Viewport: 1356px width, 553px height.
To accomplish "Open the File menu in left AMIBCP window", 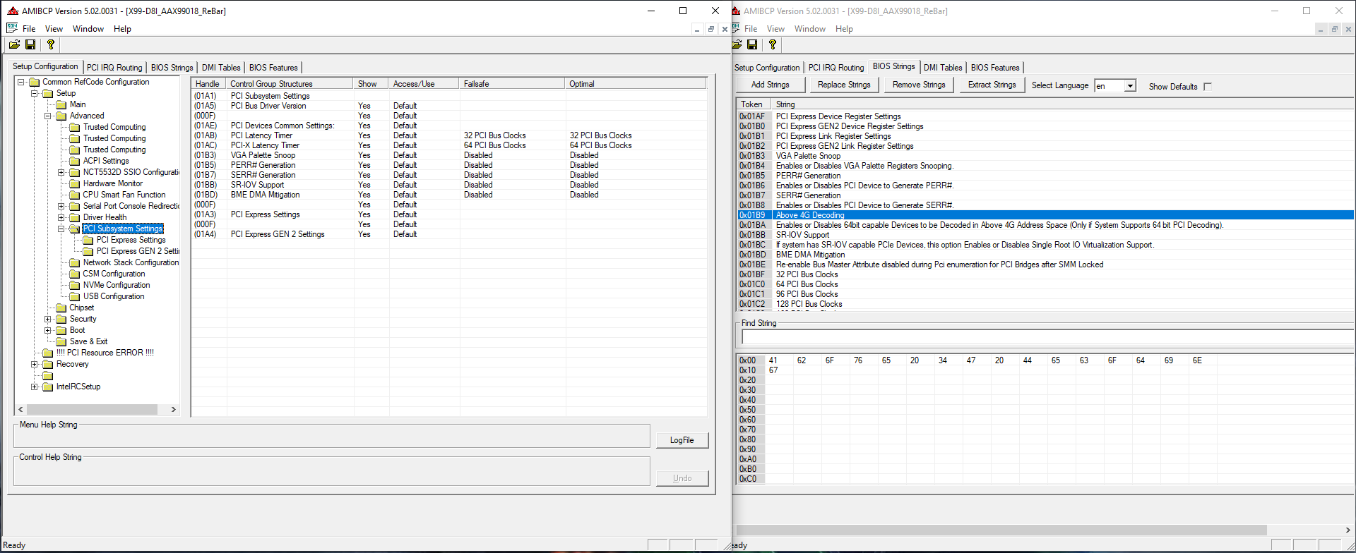I will pyautogui.click(x=29, y=29).
